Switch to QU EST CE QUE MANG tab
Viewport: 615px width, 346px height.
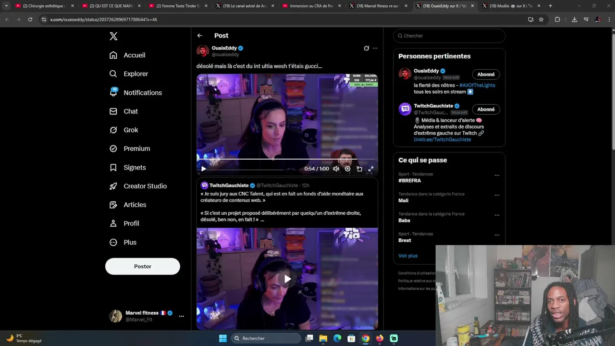coord(111,6)
